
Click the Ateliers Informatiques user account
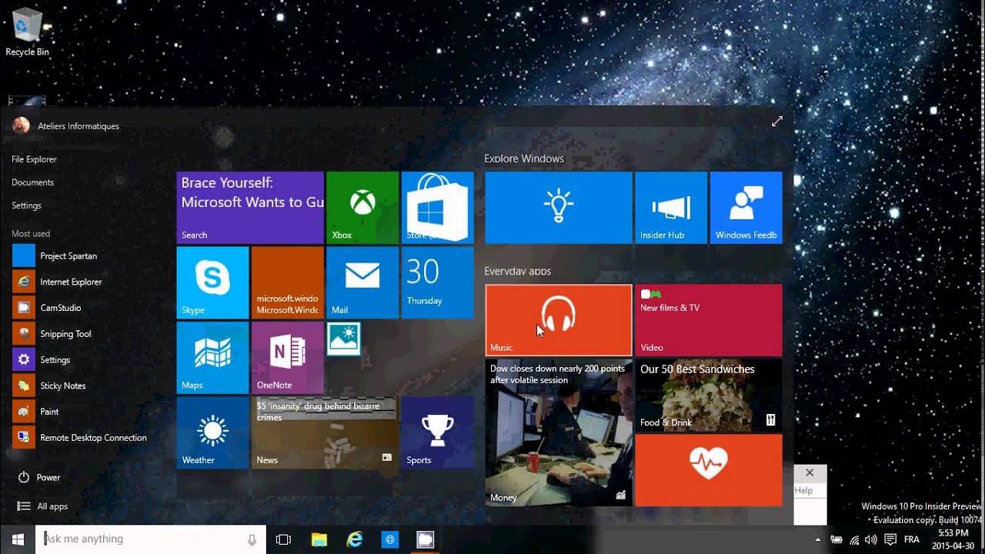(x=66, y=125)
